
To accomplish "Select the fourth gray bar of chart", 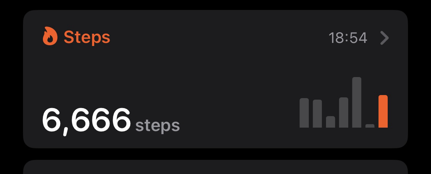I will pos(344,112).
